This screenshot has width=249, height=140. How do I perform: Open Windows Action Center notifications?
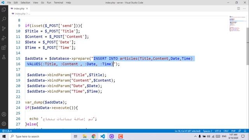click(x=243, y=136)
